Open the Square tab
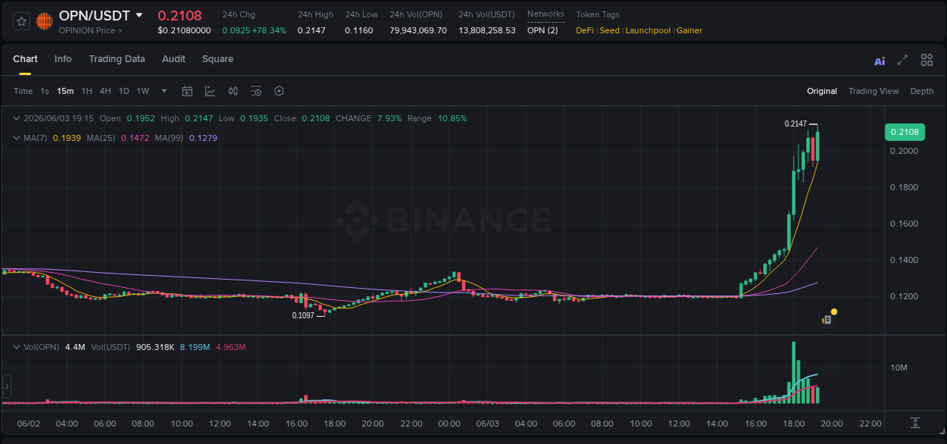The image size is (947, 444). point(217,59)
